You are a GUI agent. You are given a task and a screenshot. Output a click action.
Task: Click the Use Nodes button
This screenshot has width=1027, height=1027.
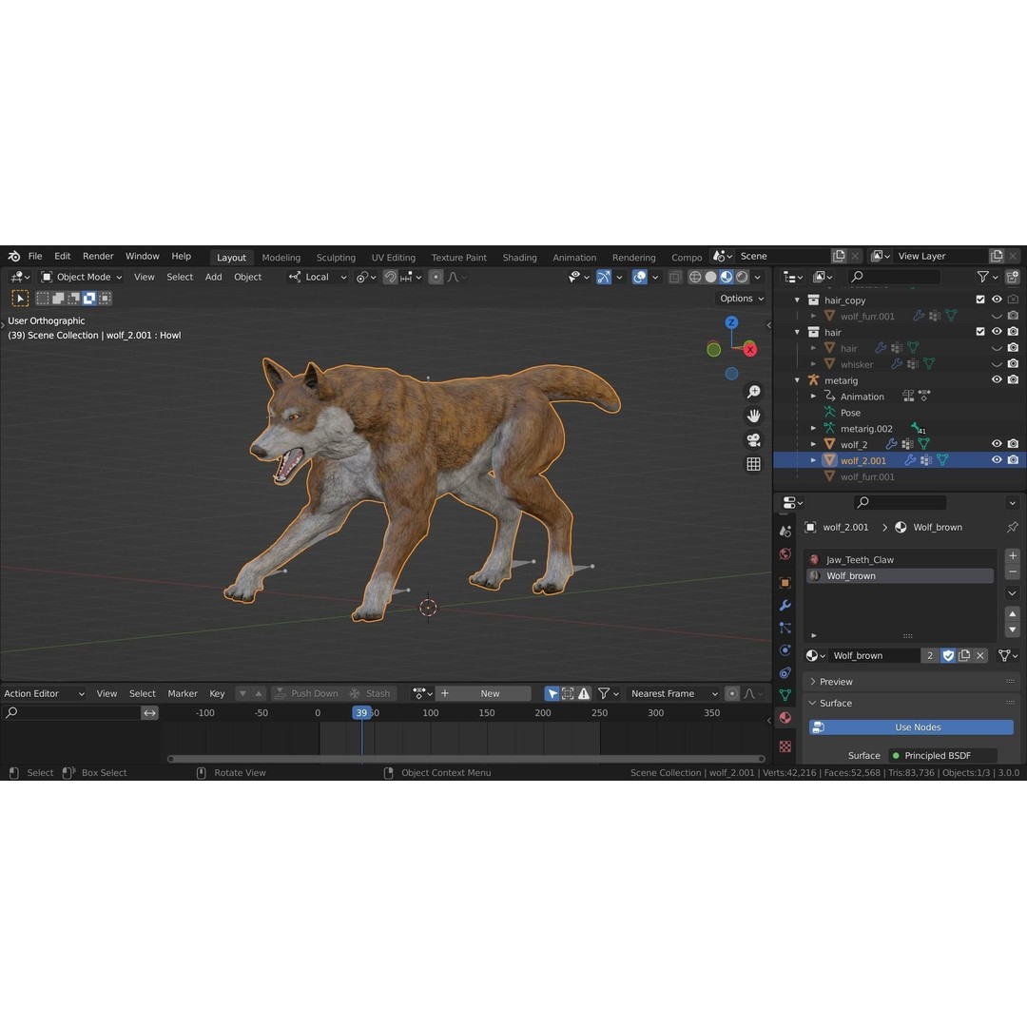tap(911, 727)
